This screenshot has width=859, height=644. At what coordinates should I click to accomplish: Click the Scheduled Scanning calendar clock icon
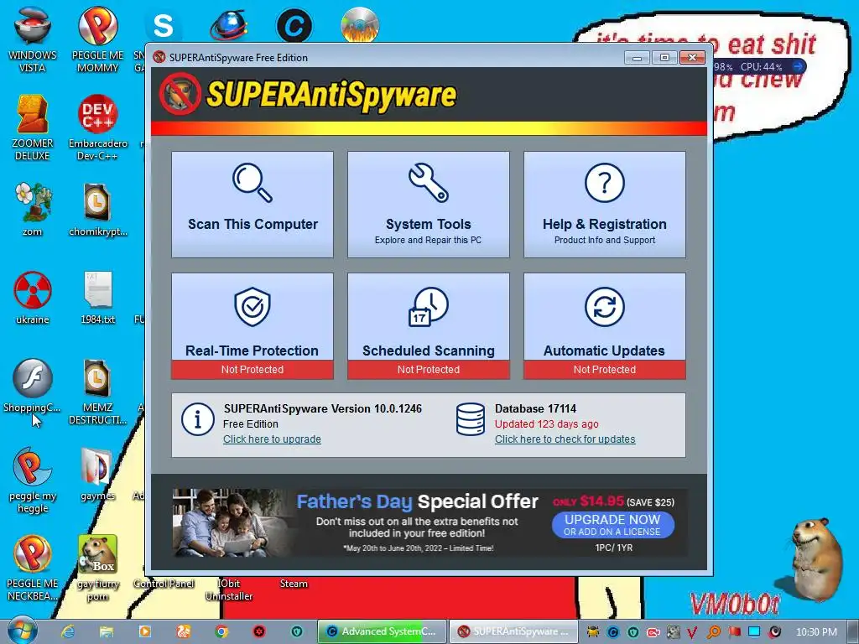click(429, 307)
